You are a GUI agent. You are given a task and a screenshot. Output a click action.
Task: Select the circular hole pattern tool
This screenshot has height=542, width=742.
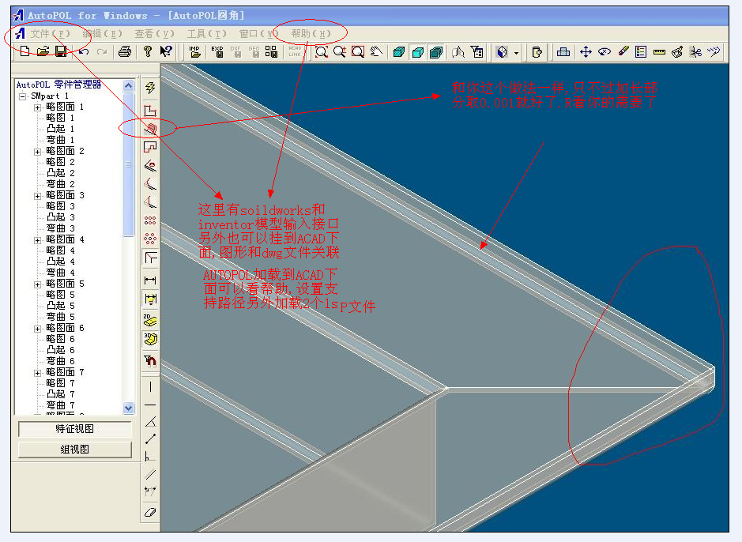pos(150,239)
